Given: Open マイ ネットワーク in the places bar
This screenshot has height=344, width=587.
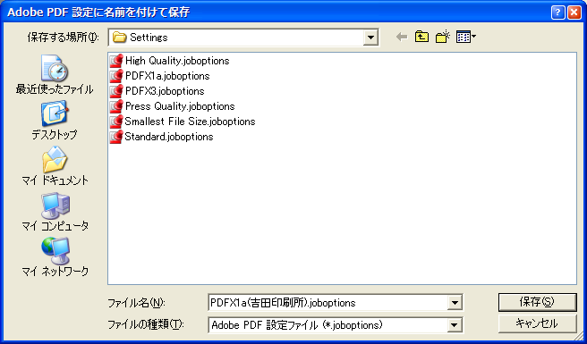Looking at the screenshot, I should point(55,256).
